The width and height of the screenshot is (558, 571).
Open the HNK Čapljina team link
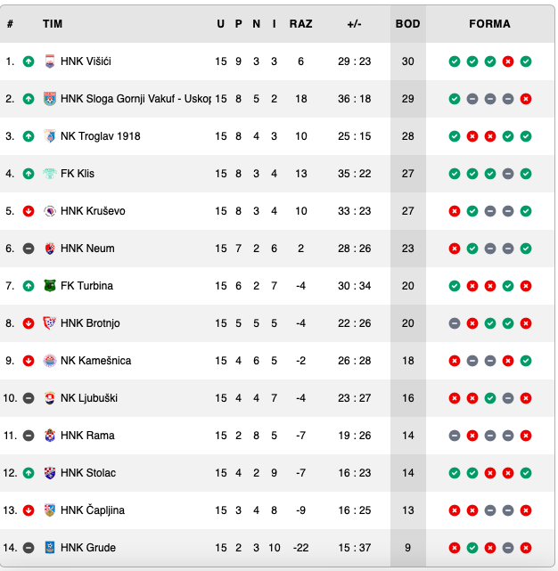(x=93, y=510)
